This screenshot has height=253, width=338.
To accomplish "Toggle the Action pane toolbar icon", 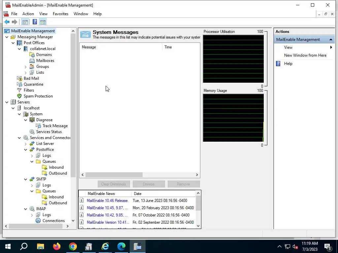I will point(43,22).
